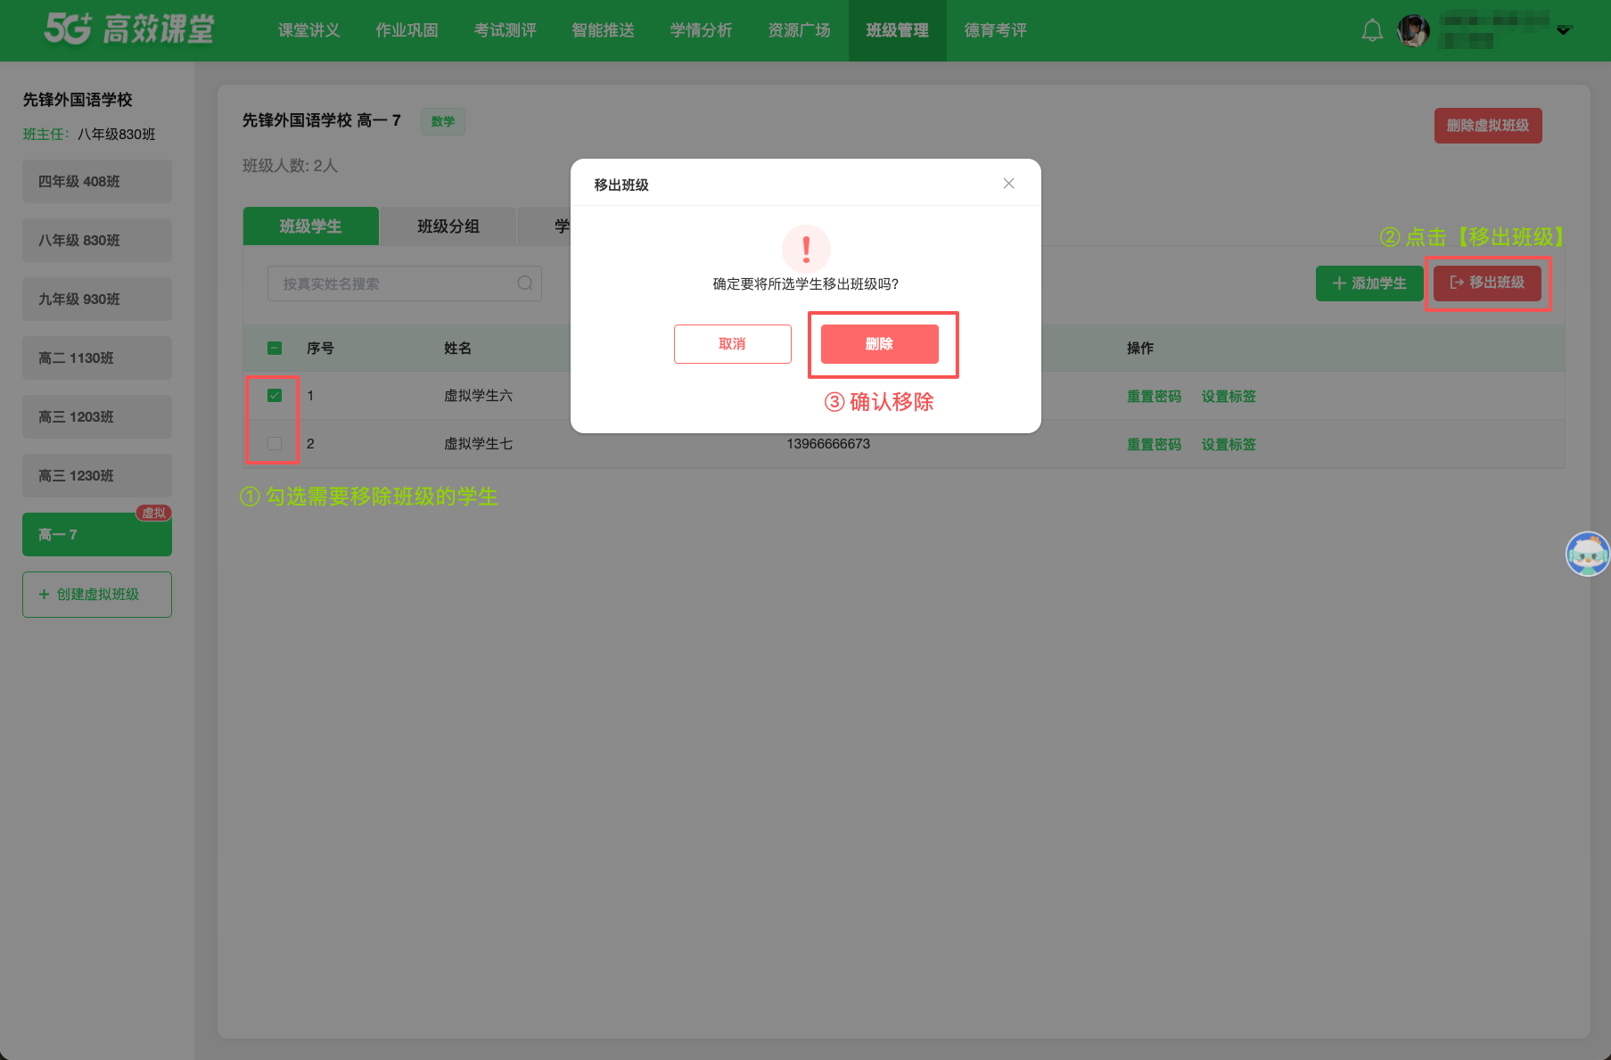Select class 四年级 408班
The height and width of the screenshot is (1060, 1611).
(x=97, y=182)
